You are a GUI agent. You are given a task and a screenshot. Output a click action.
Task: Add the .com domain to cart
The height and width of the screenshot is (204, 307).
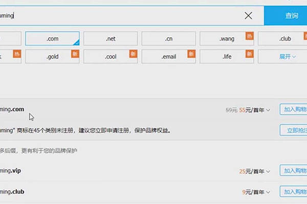tap(294, 109)
